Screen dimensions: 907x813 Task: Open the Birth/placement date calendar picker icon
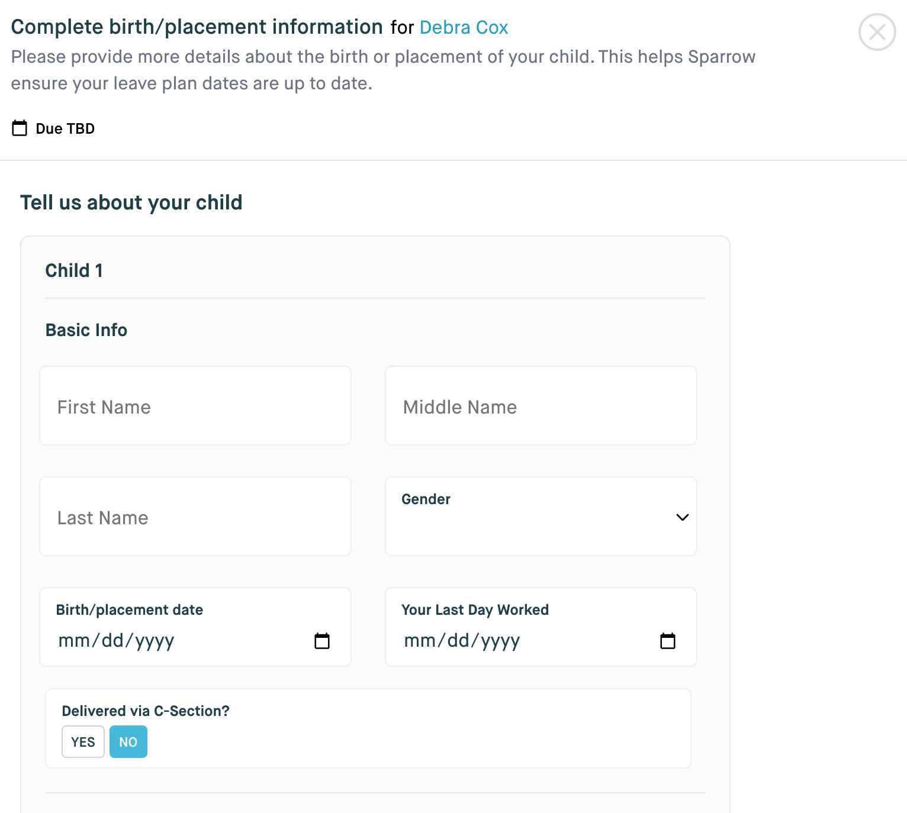tap(322, 641)
